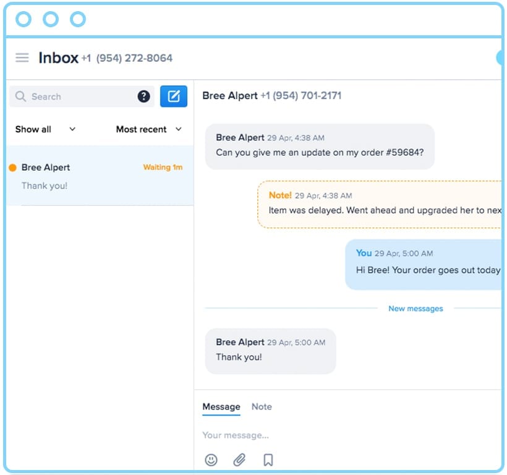Switch to the Note tab
This screenshot has height=475, width=507.
262,407
